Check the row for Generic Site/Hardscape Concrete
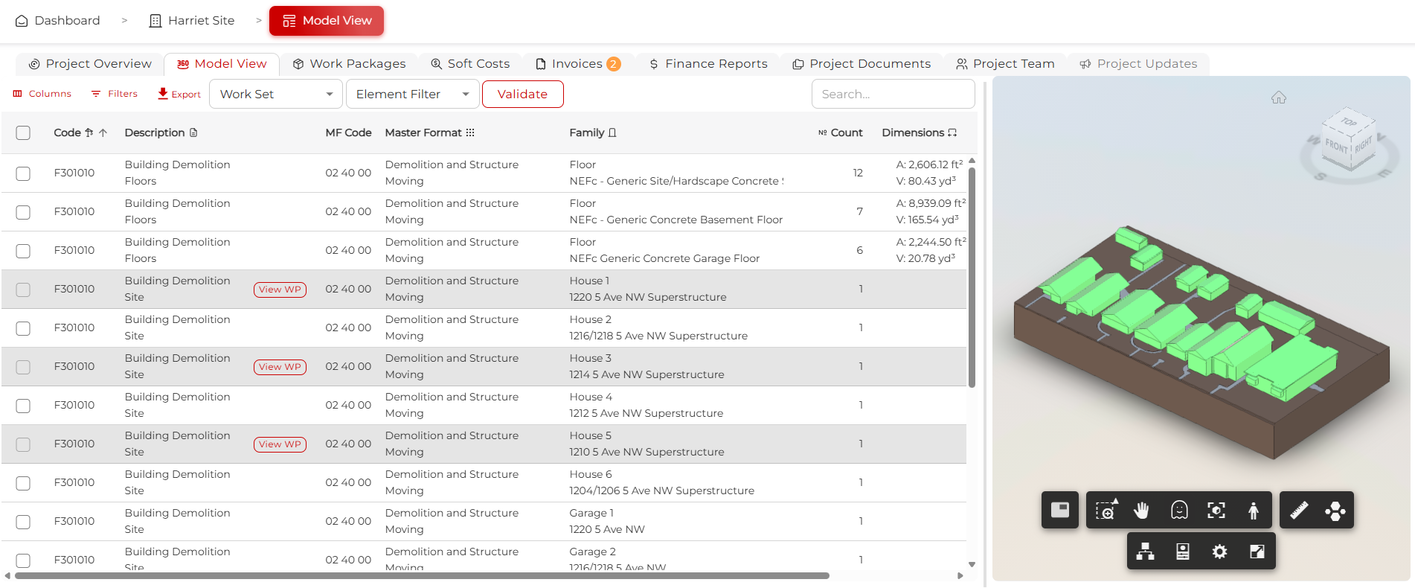This screenshot has height=588, width=1415. (x=23, y=173)
